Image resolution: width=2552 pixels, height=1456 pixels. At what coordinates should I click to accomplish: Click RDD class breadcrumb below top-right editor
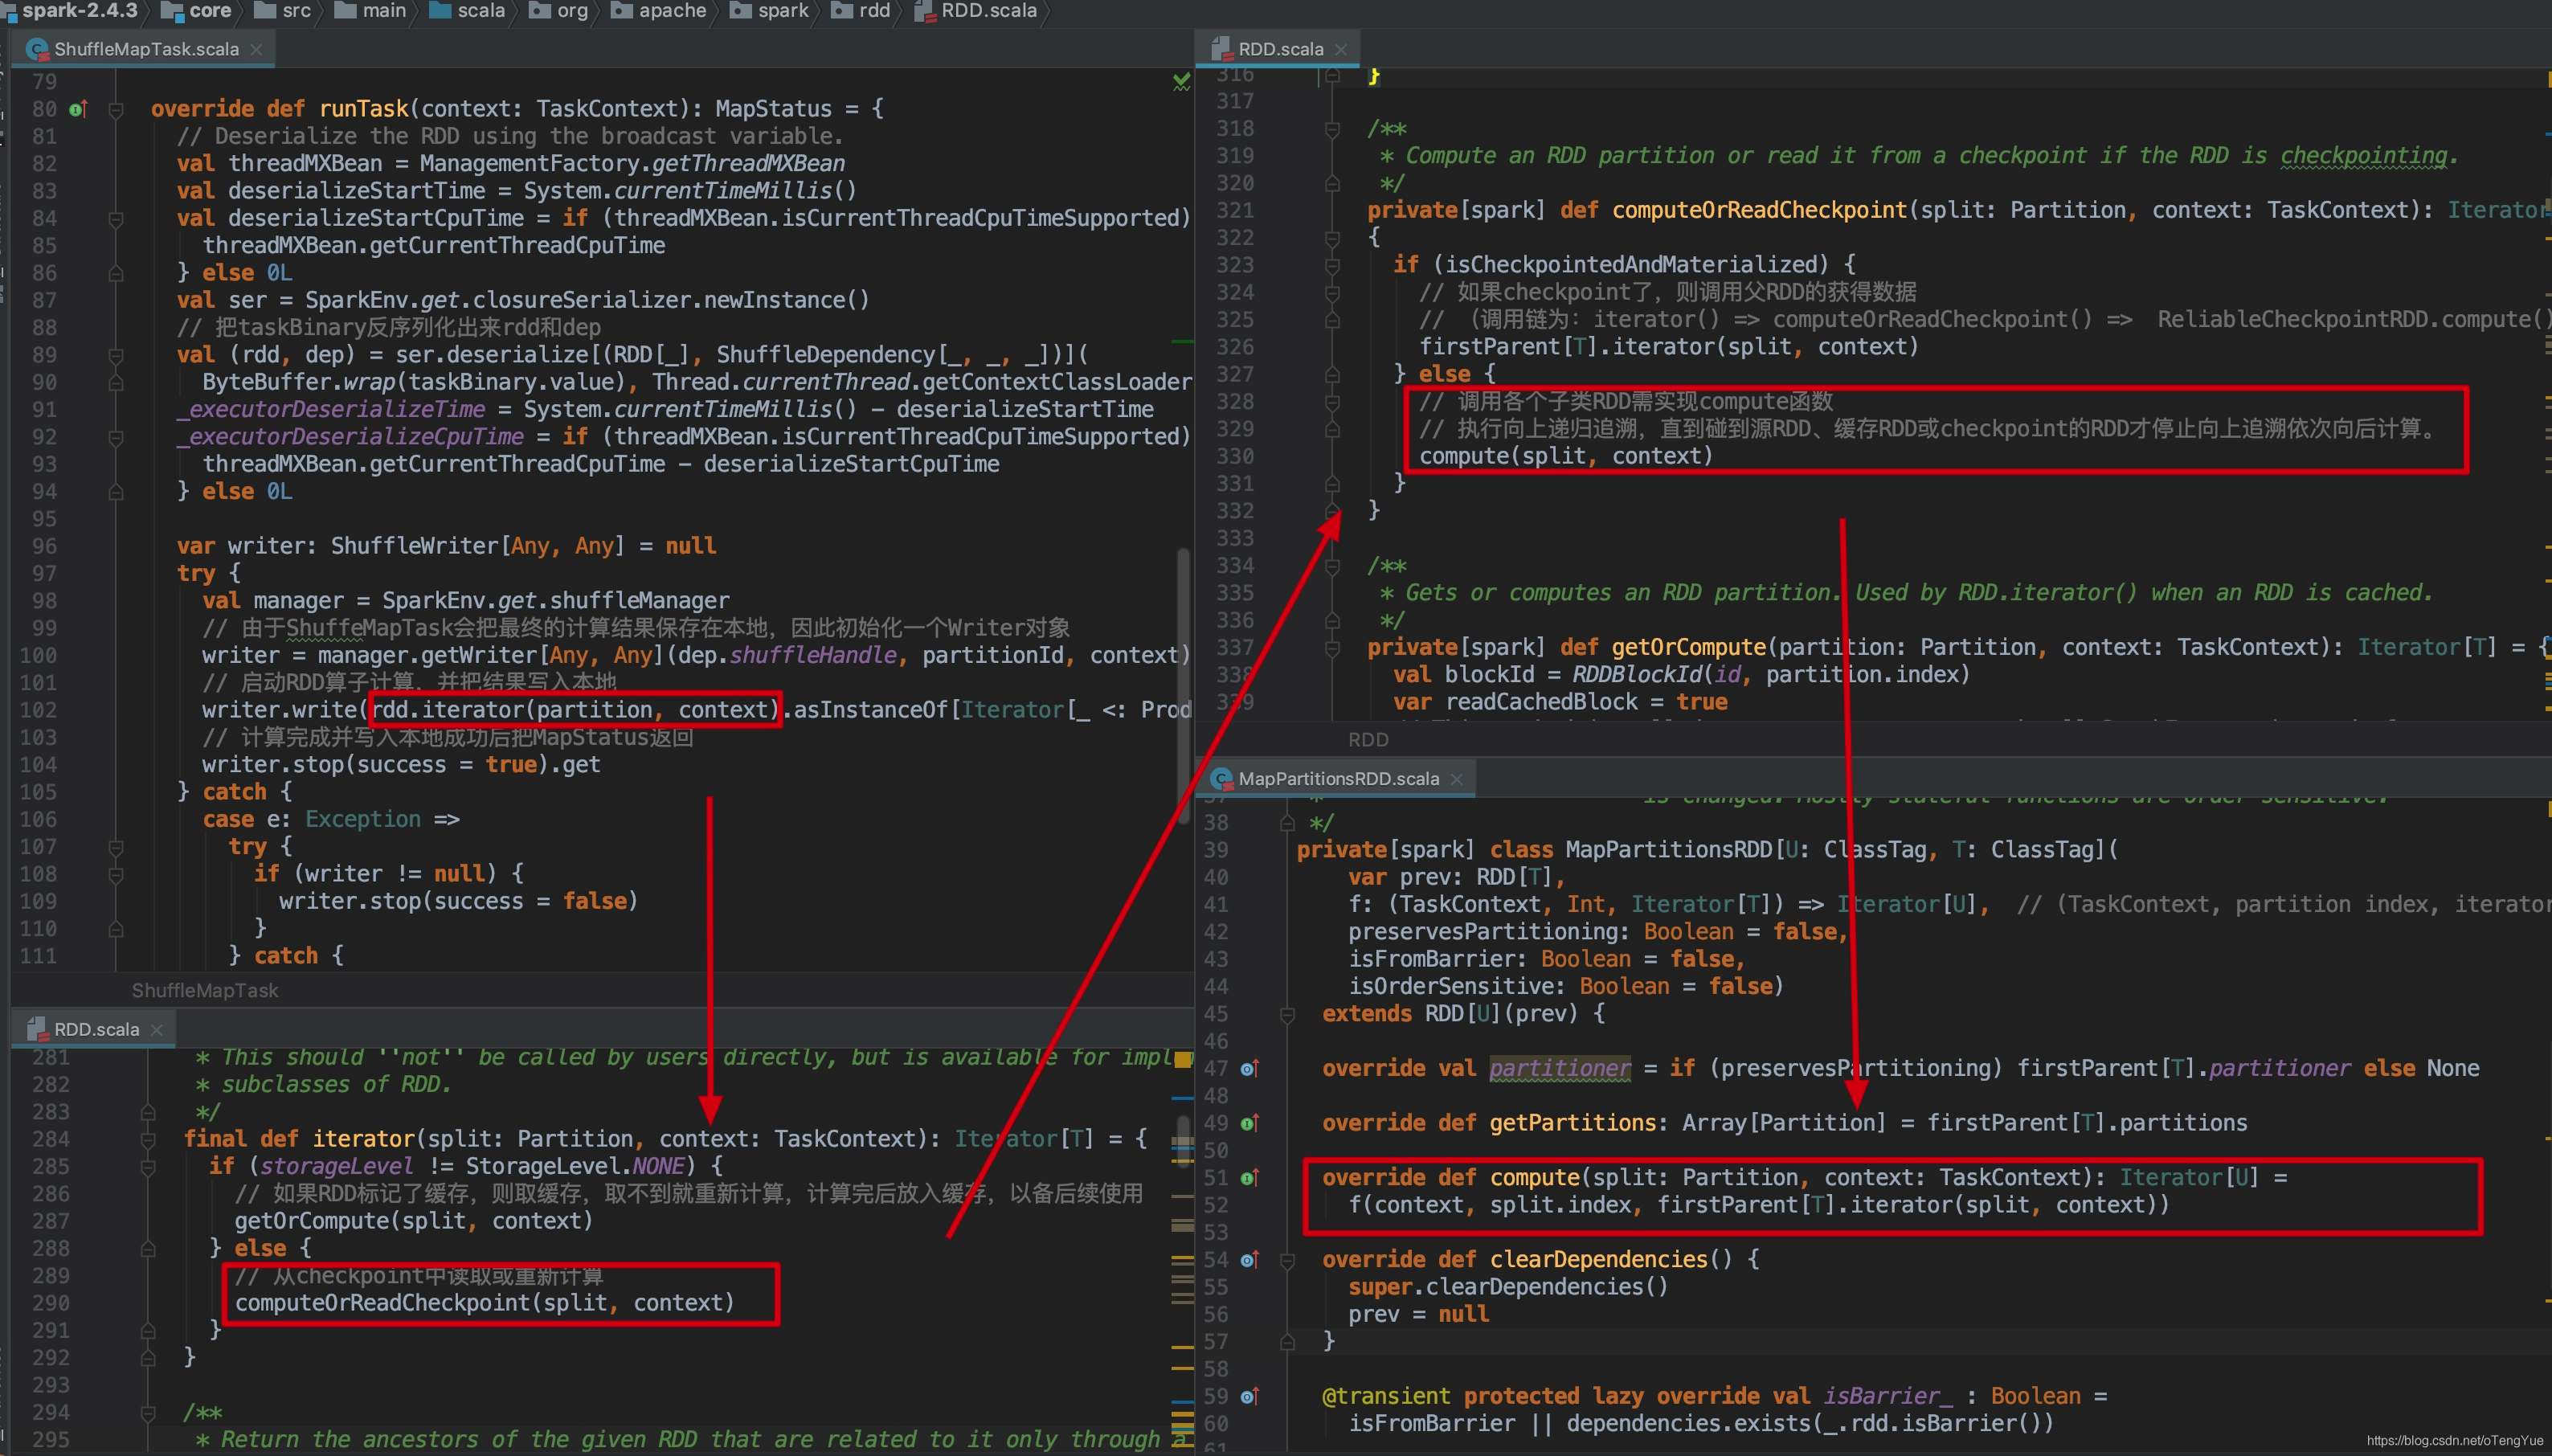pyautogui.click(x=1368, y=739)
